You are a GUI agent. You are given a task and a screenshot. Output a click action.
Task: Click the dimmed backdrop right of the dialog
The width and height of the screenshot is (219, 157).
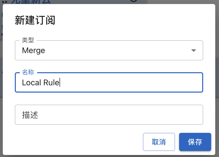(x=217, y=78)
